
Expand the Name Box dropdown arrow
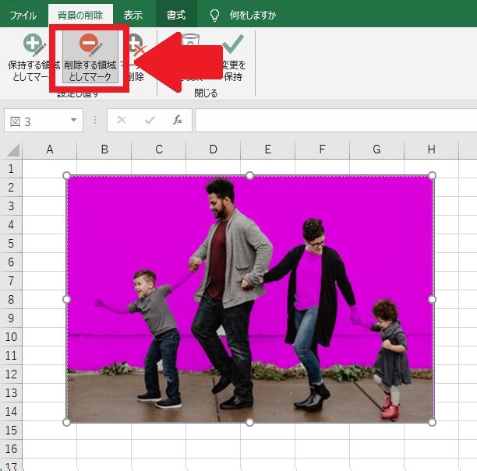[x=74, y=120]
